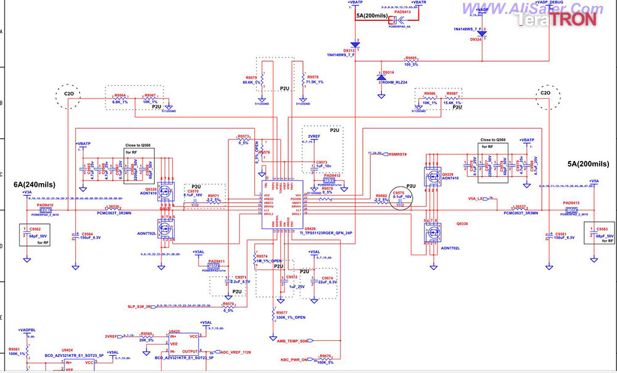Click the PAD9412 power pad symbol

(x=329, y=181)
